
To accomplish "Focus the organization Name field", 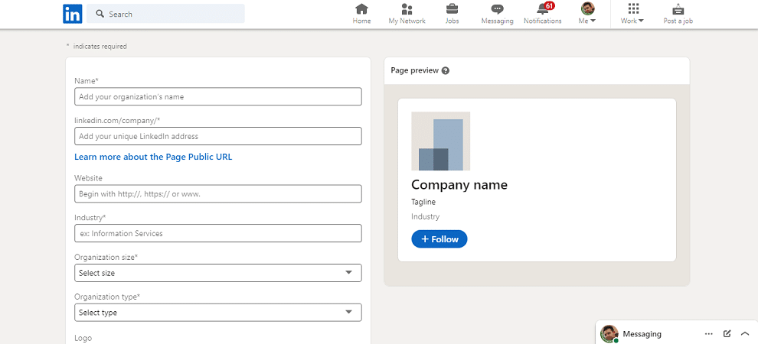I will (218, 96).
